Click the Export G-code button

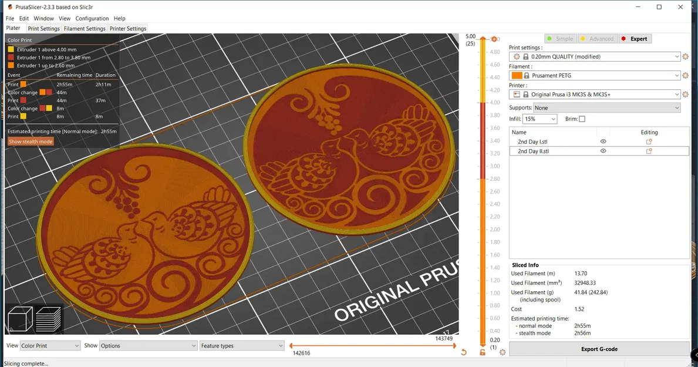[x=599, y=349]
